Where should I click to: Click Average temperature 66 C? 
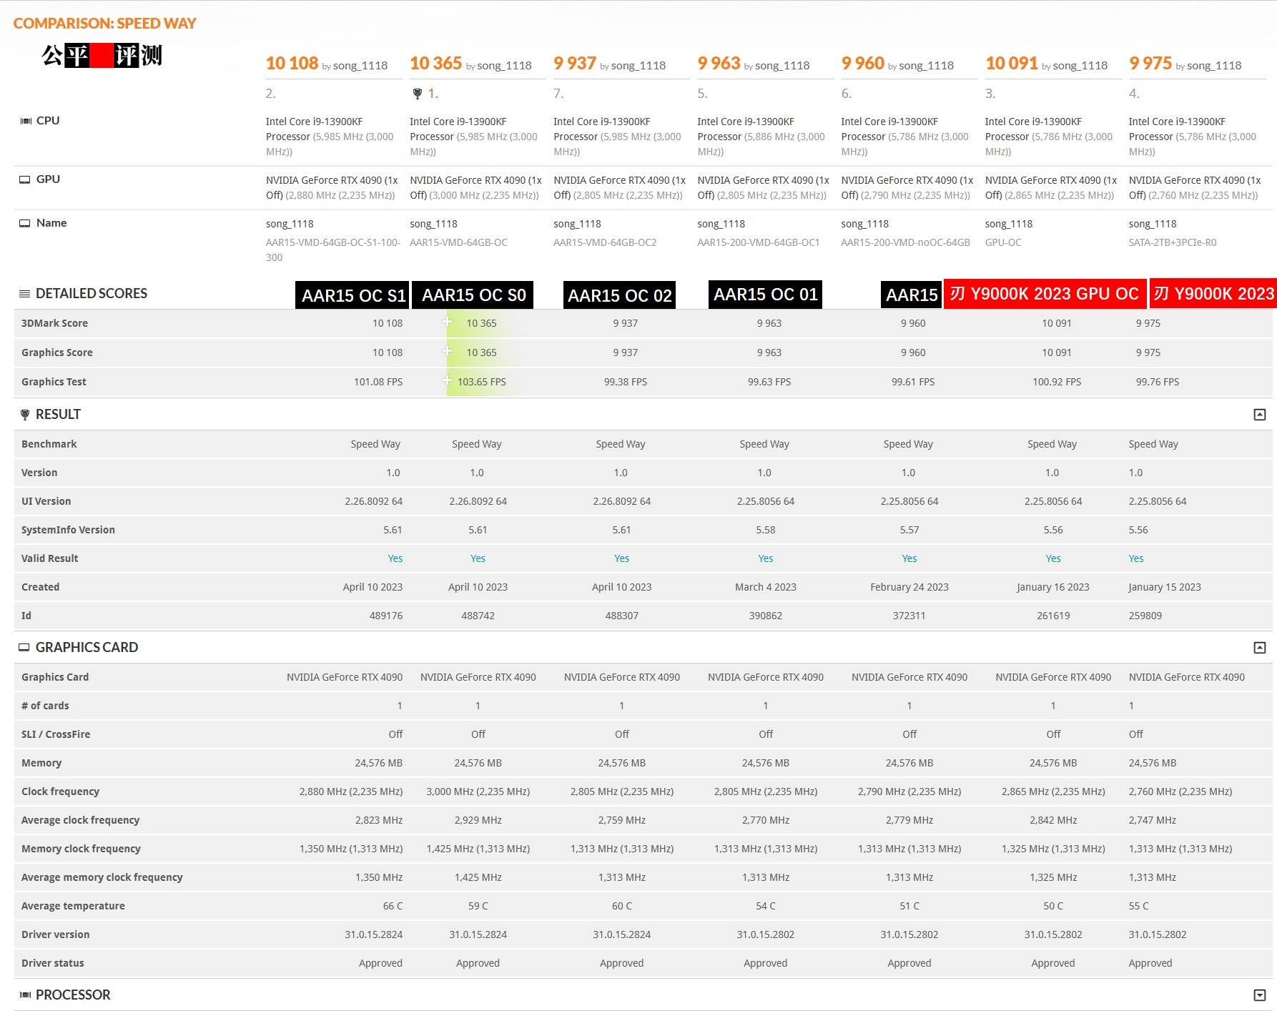[x=393, y=907]
